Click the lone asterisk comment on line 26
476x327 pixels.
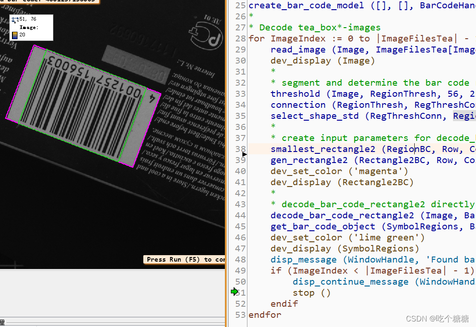tap(251, 17)
